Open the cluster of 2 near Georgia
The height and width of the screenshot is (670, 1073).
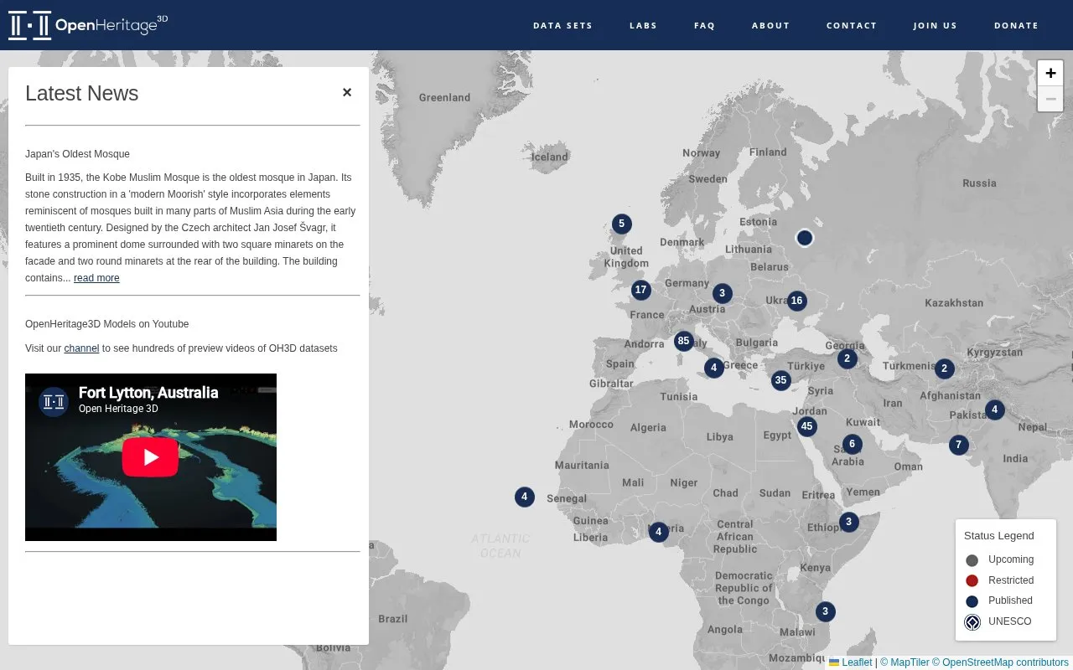847,358
